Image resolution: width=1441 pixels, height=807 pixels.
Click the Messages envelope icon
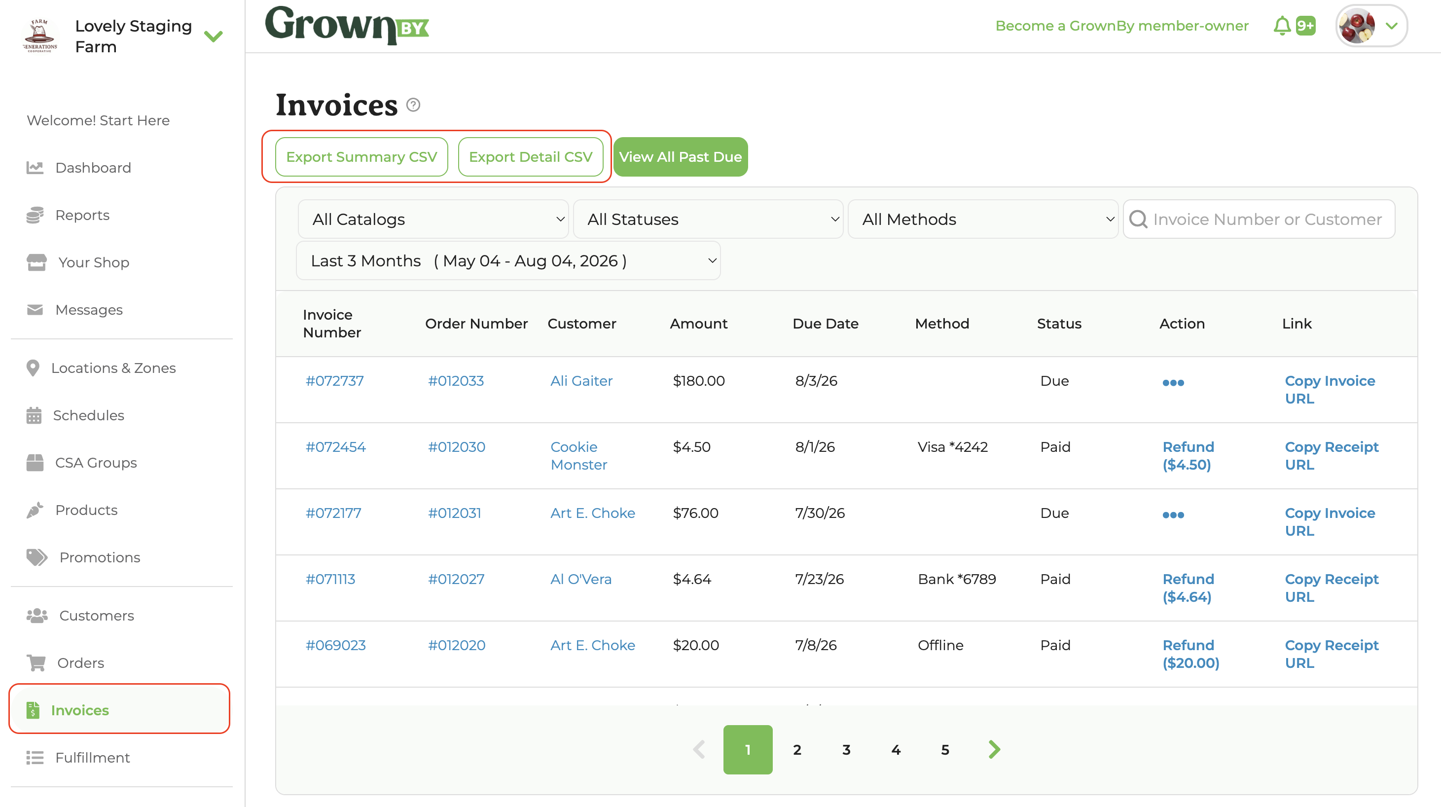35,309
